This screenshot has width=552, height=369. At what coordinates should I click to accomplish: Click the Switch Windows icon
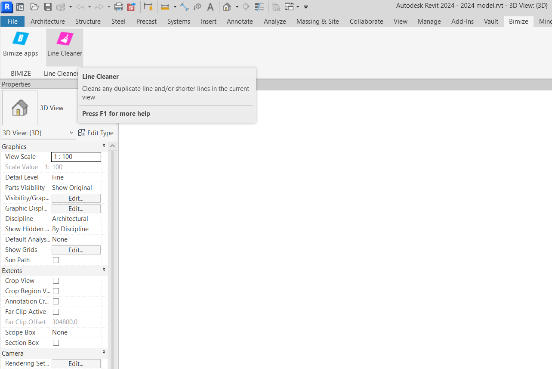click(289, 7)
